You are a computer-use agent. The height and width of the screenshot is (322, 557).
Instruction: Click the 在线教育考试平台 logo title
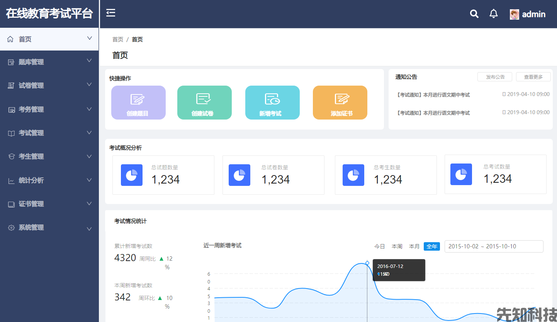pos(49,13)
